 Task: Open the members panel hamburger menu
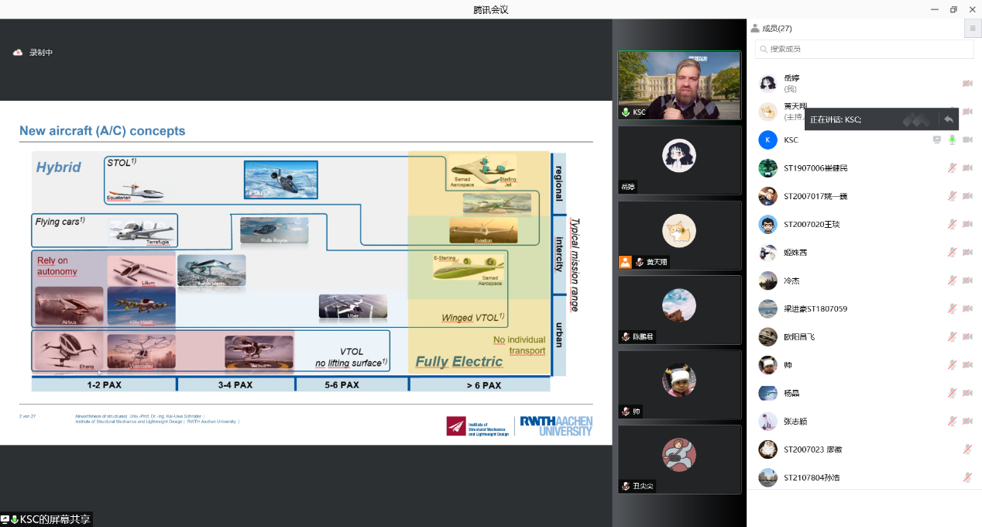coord(973,29)
